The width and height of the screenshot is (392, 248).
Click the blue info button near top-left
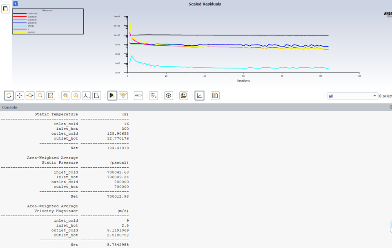click(16, 3)
